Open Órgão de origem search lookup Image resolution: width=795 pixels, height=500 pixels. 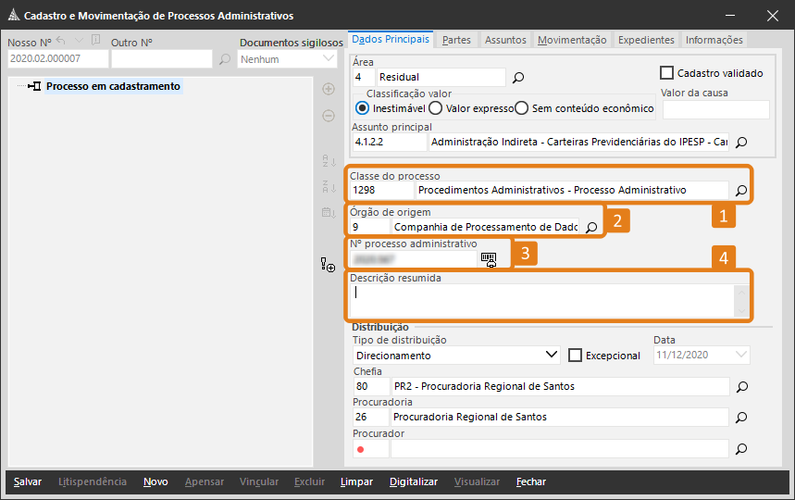pos(591,227)
